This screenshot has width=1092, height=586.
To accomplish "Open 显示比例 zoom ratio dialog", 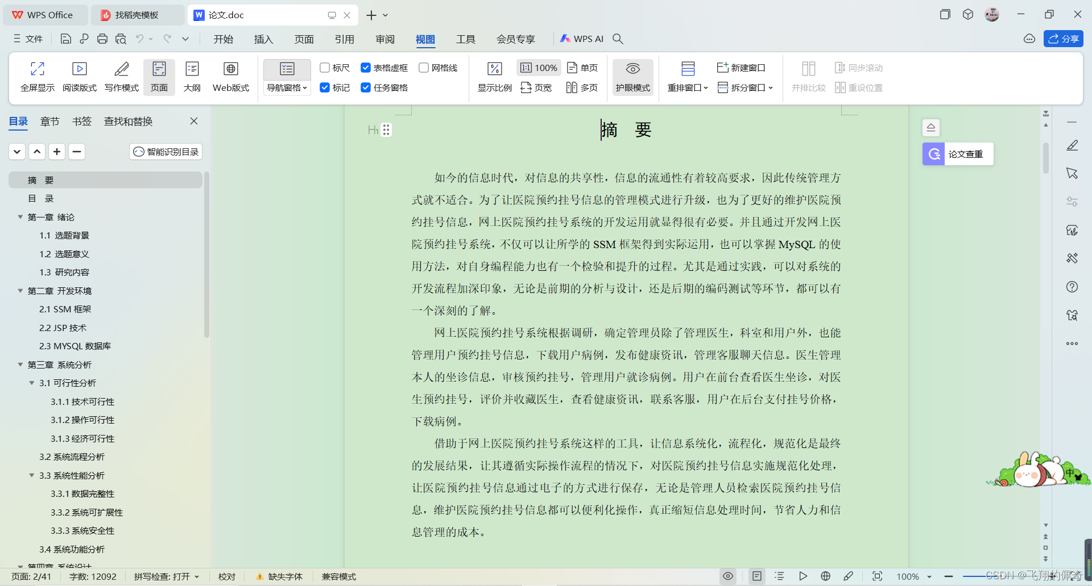I will click(495, 77).
